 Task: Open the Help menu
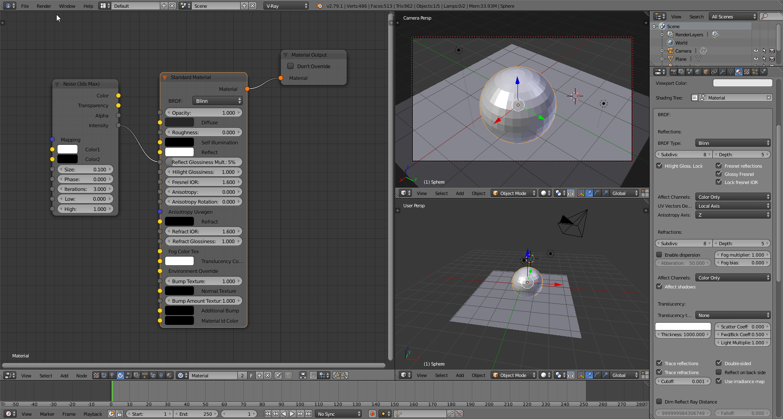88,6
